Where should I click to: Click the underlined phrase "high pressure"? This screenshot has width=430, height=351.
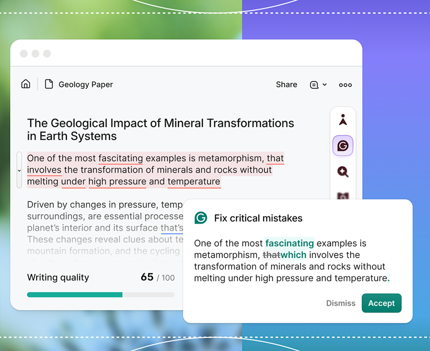tap(117, 182)
